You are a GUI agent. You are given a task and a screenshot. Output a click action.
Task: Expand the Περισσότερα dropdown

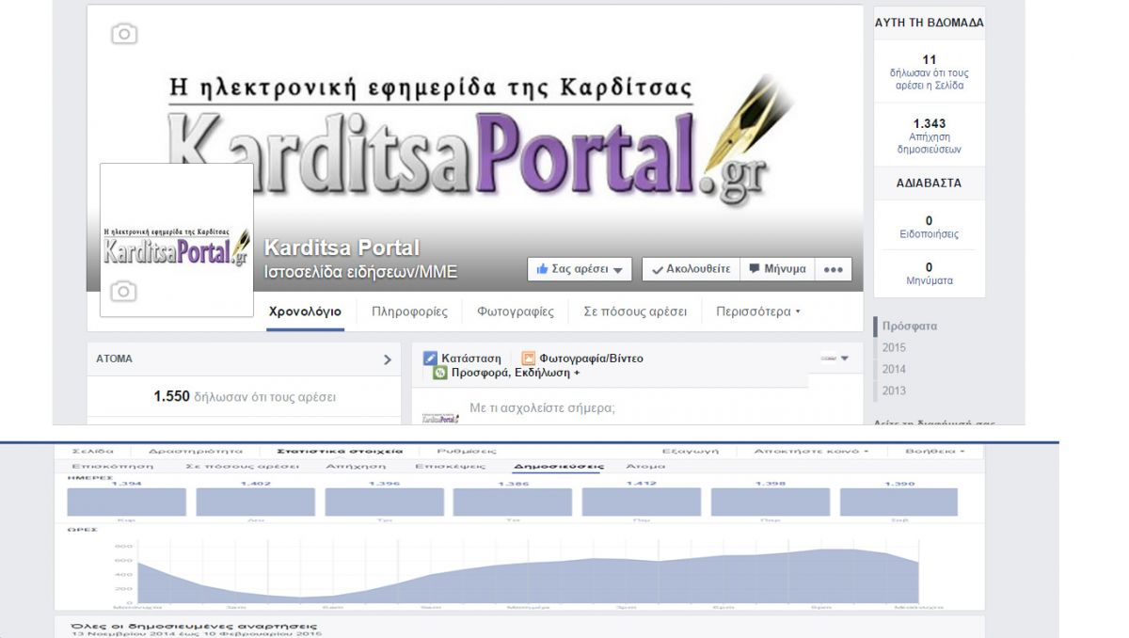(x=758, y=311)
